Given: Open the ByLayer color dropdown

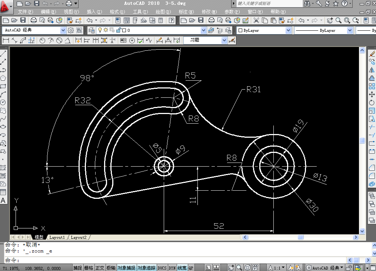Looking at the screenshot, I should (288, 30).
